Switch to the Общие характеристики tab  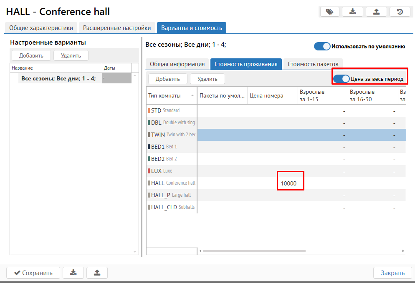41,28
